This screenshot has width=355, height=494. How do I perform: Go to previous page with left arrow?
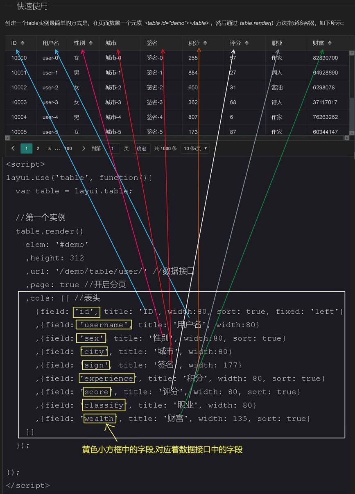(x=13, y=148)
